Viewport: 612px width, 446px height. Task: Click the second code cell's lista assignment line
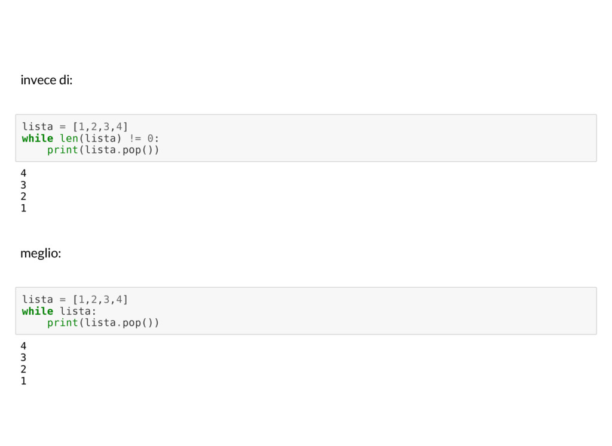click(75, 299)
